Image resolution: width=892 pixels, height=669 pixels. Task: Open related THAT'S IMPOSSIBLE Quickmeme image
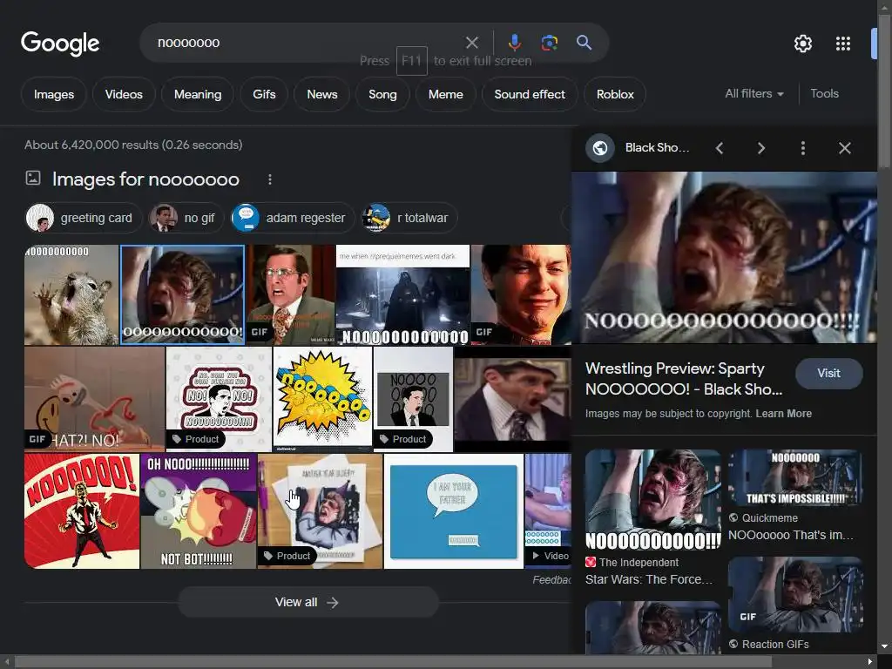795,478
